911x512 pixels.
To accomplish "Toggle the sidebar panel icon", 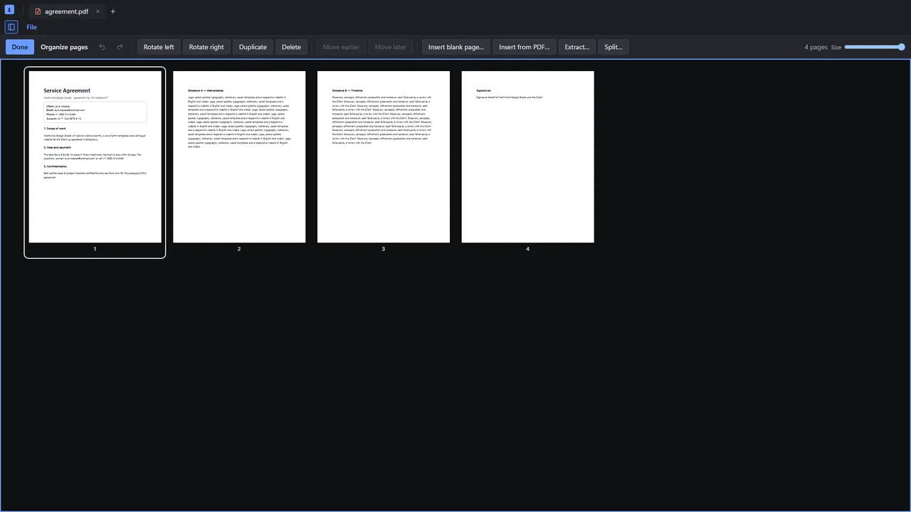I will coord(11,27).
